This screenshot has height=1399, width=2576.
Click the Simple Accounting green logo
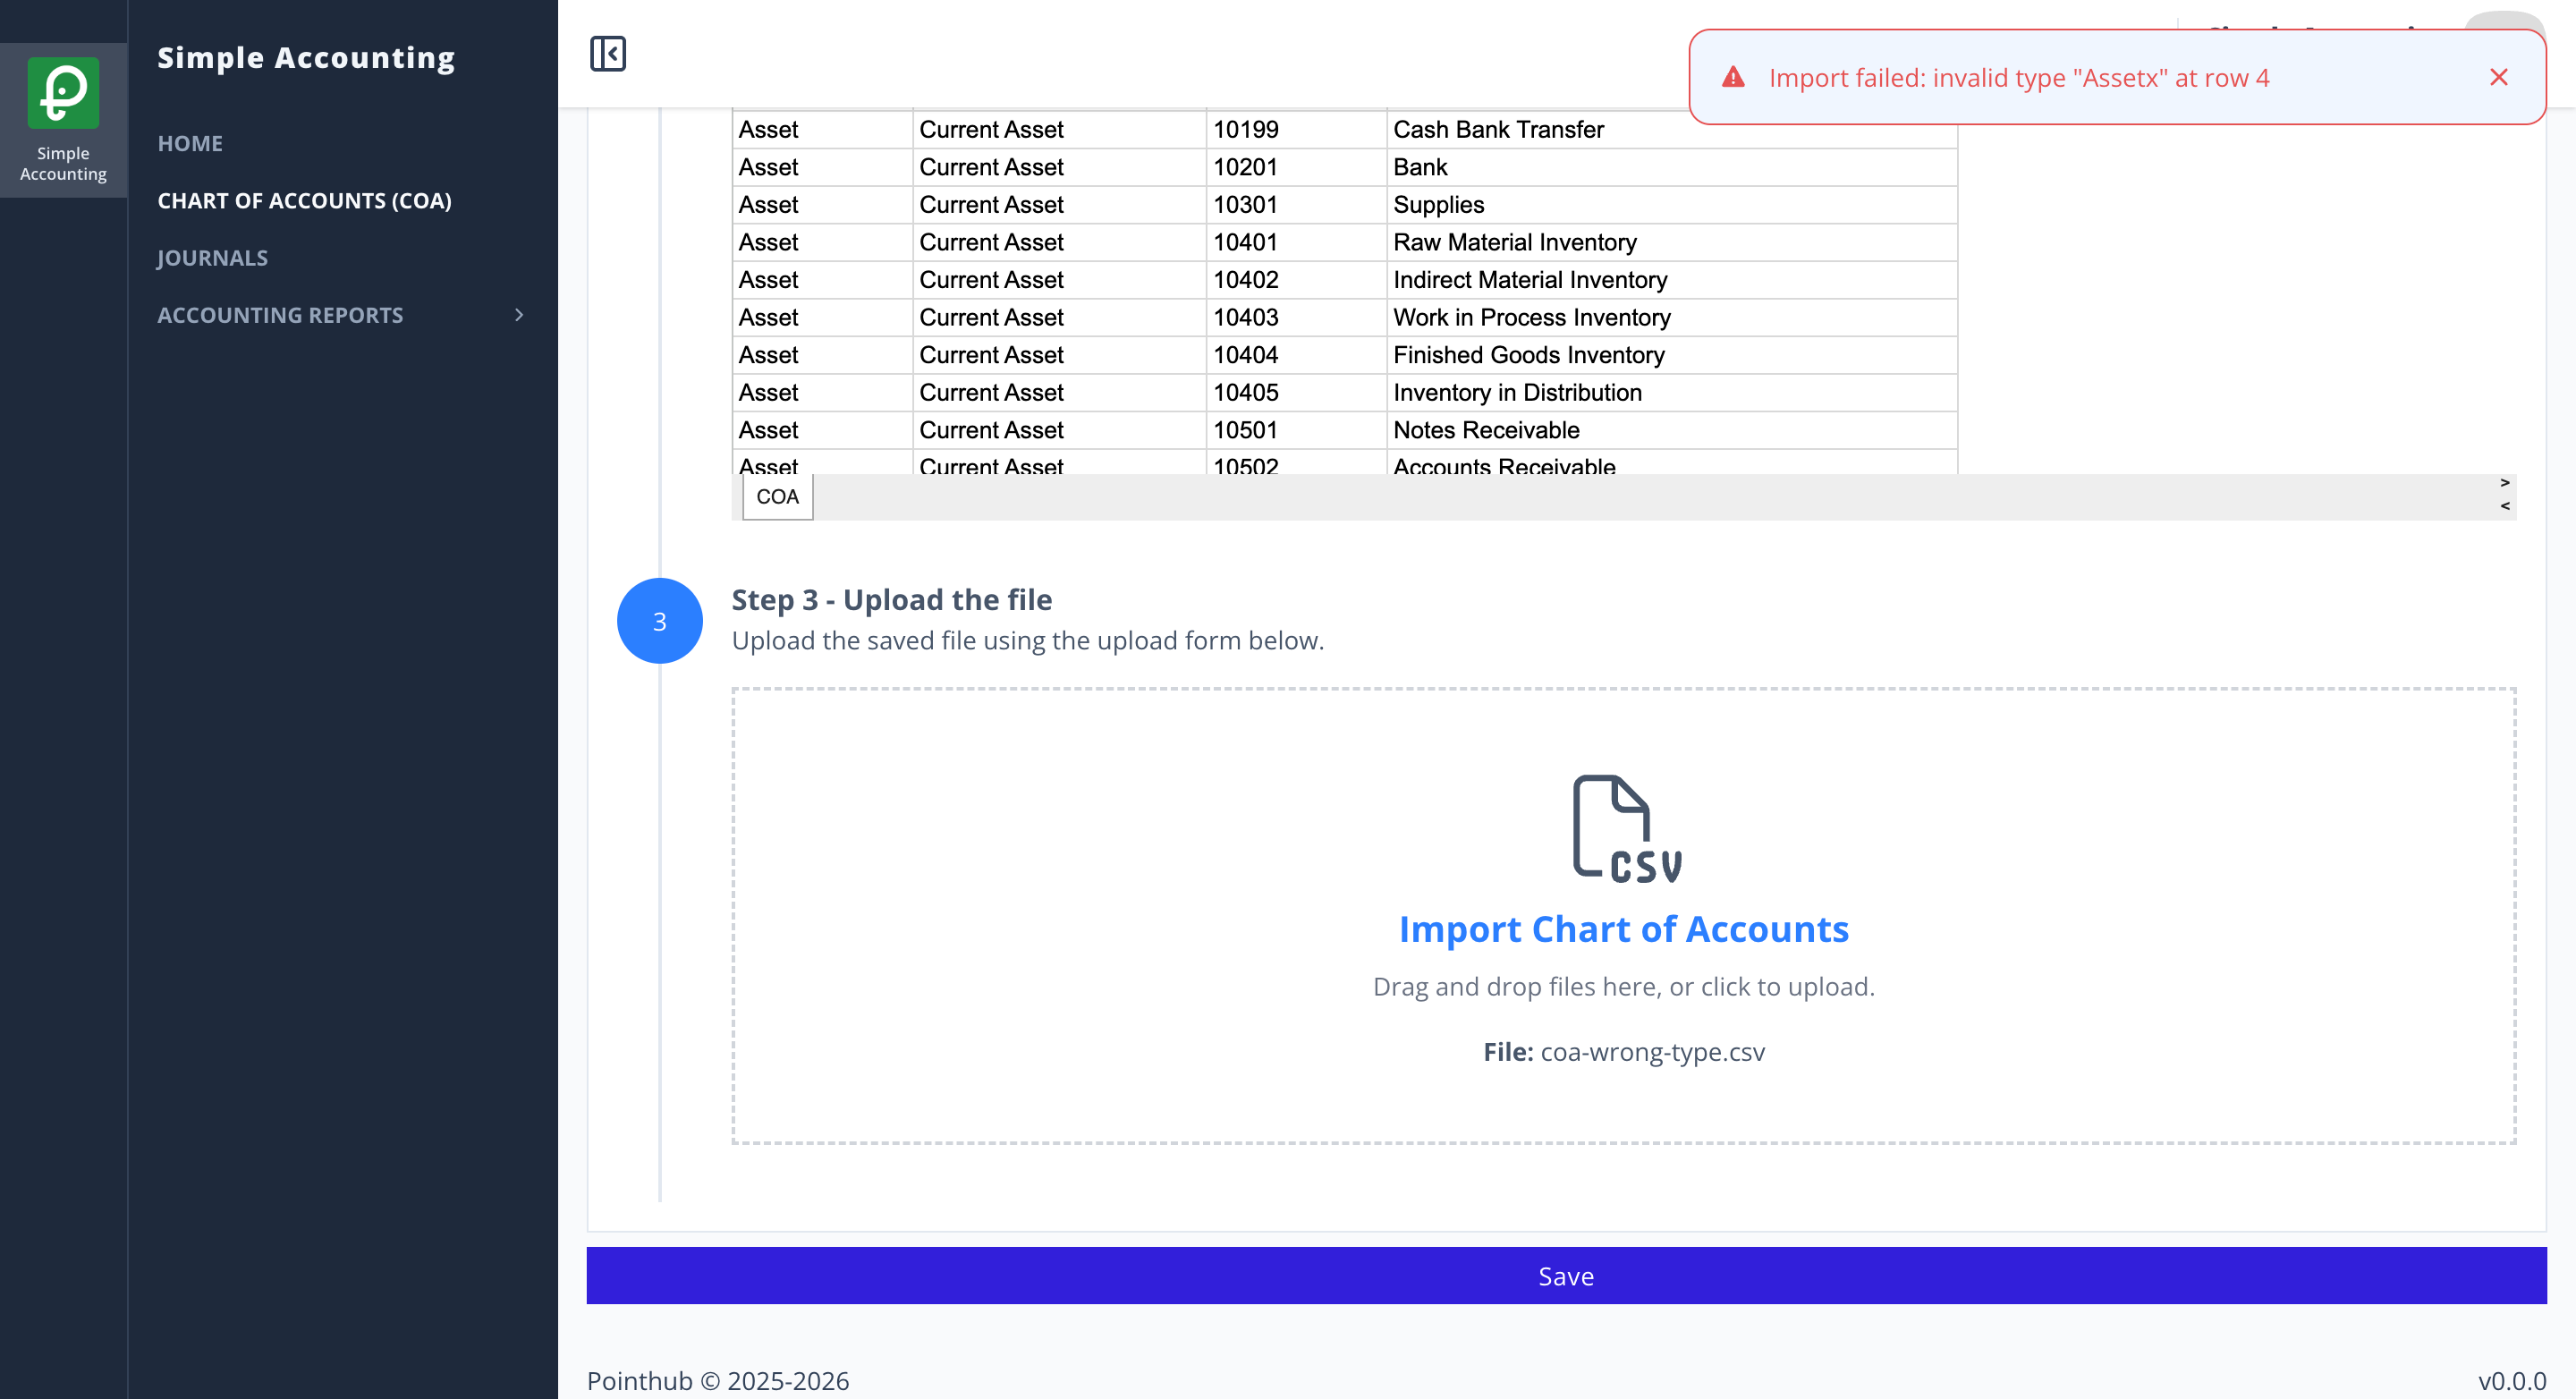point(63,92)
